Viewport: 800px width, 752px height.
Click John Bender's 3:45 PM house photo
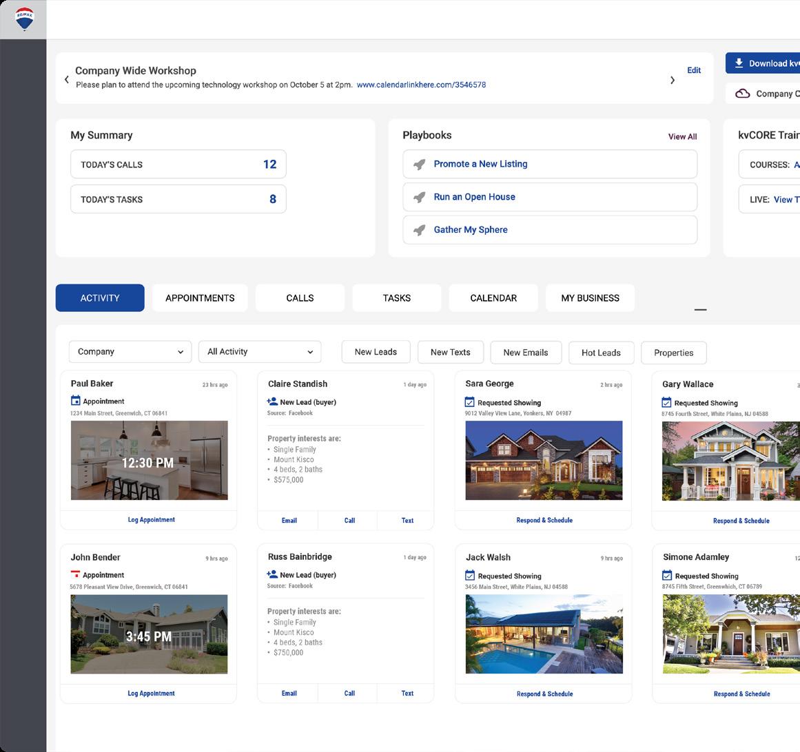click(x=149, y=634)
